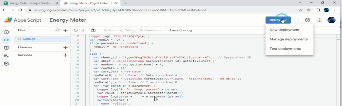Viewport: 342px width, 106px height.
Task: Save project with the floppy disk icon
Action: 94,30
